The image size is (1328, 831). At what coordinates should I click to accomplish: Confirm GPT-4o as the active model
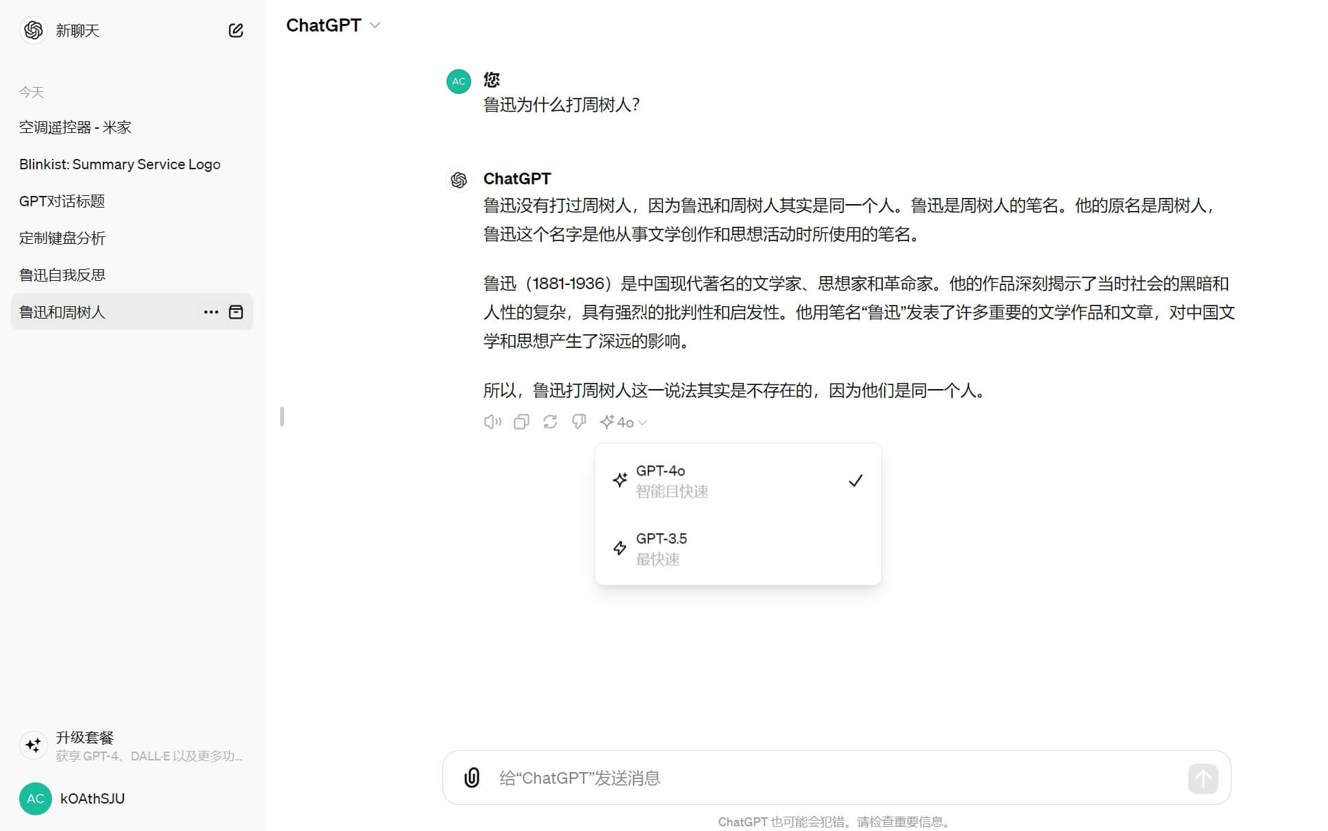click(738, 480)
